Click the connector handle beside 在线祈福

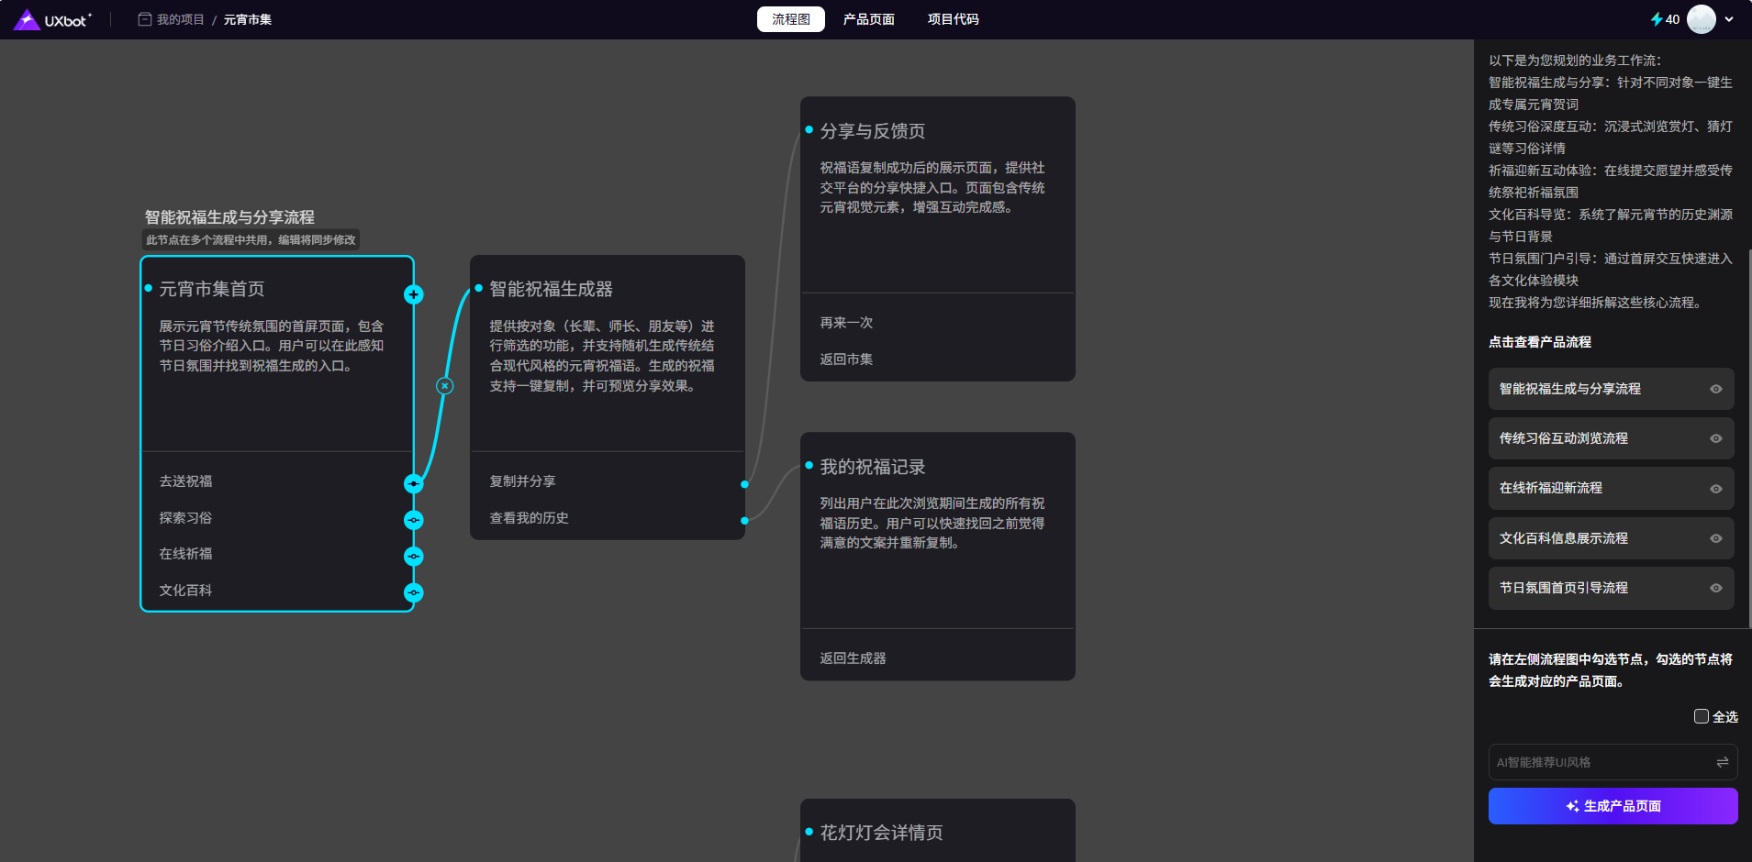414,556
